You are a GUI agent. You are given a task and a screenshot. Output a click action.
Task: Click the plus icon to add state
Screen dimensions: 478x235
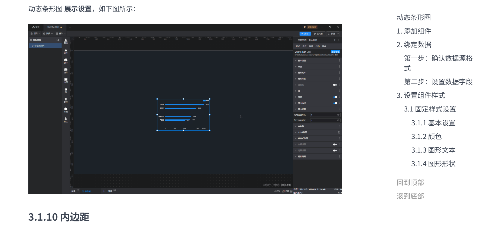pyautogui.click(x=335, y=40)
